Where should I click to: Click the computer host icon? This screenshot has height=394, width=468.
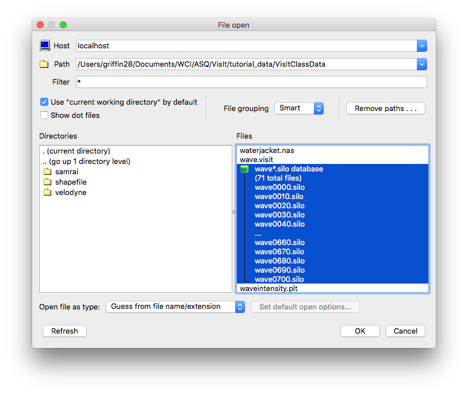tap(45, 45)
